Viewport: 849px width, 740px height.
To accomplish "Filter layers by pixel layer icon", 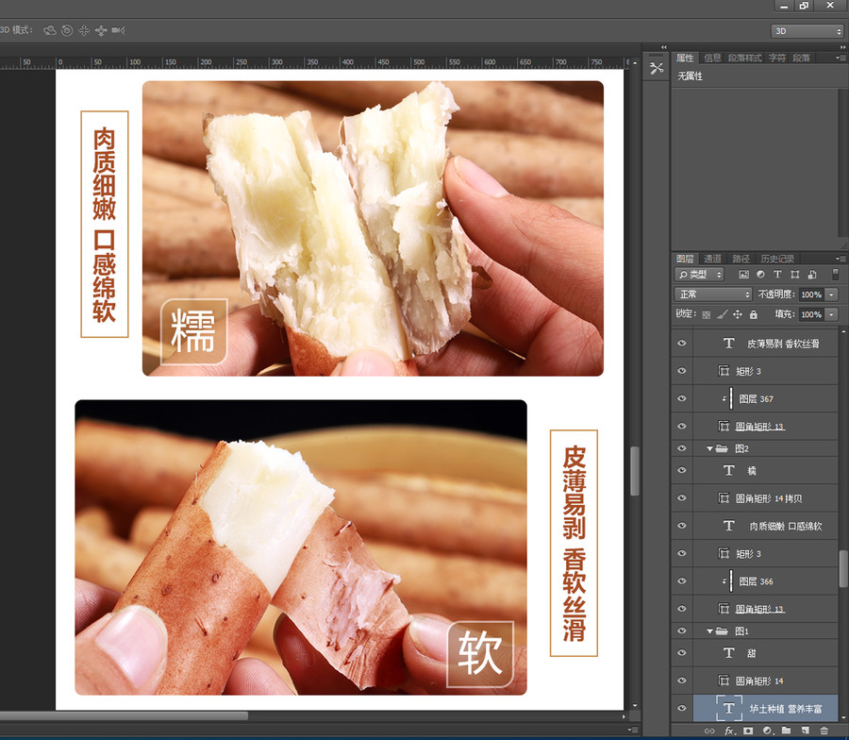I will point(744,275).
